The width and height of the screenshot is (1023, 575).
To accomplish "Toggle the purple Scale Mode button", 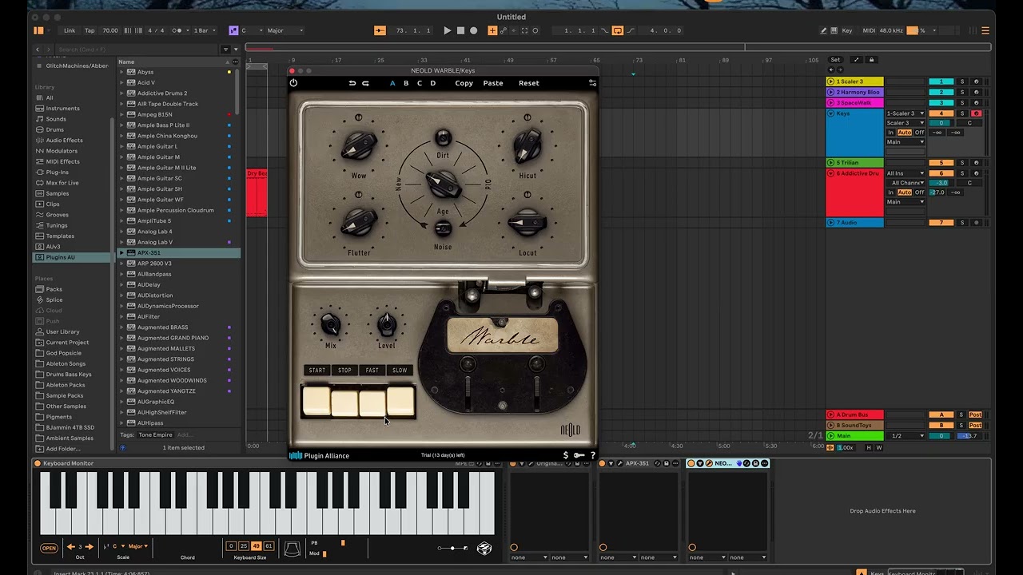I will [x=233, y=30].
